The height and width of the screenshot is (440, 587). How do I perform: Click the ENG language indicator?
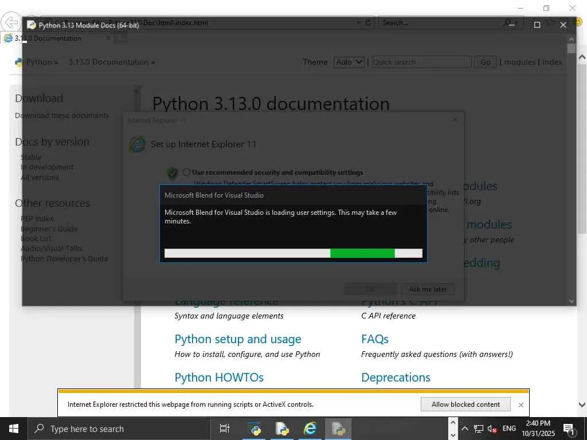509,429
